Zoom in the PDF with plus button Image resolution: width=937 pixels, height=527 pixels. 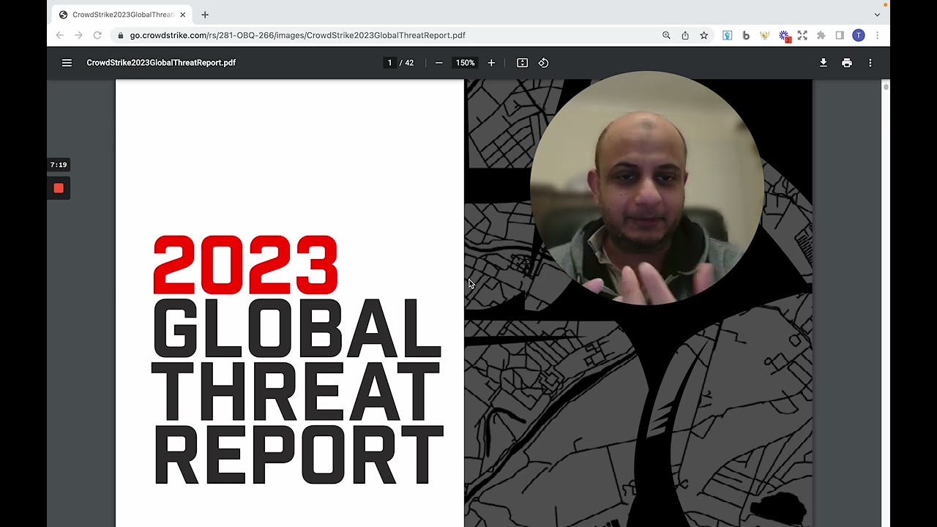491,63
